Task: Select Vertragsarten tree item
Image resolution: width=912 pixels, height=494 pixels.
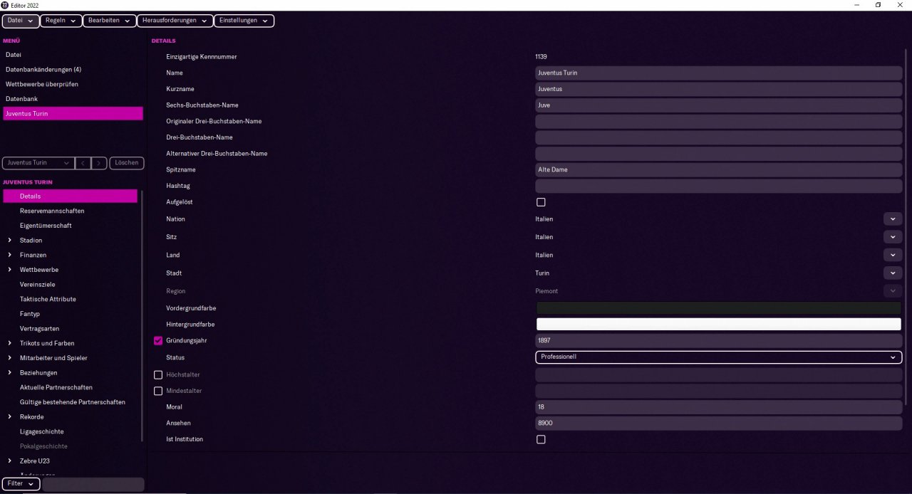Action: (x=39, y=329)
